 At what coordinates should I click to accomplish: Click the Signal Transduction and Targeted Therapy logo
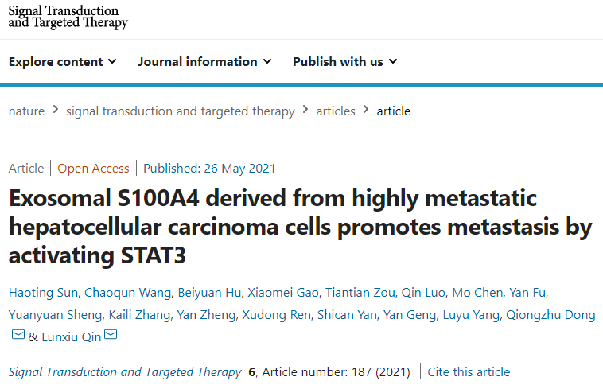68,17
